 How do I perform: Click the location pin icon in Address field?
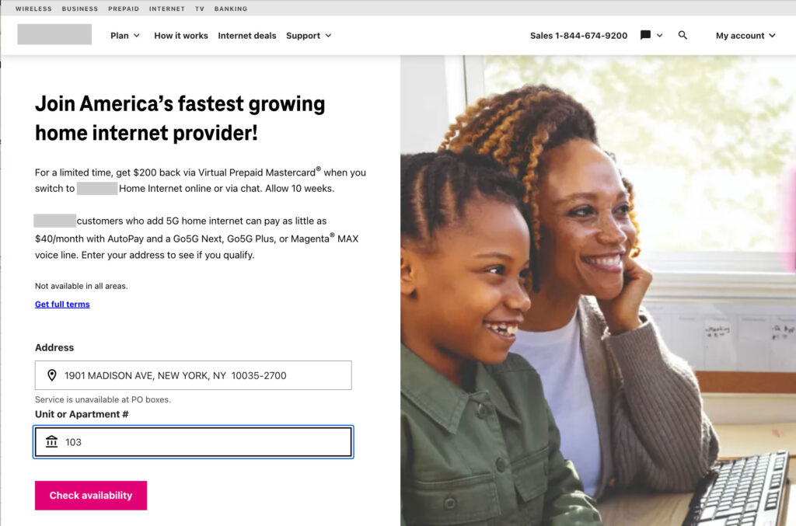tap(52, 375)
